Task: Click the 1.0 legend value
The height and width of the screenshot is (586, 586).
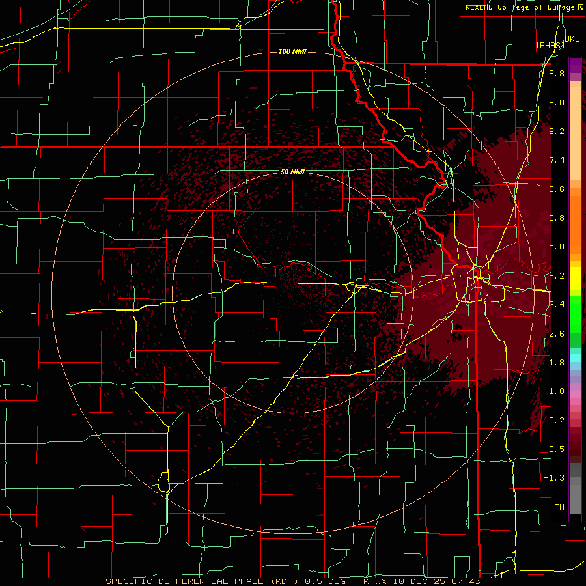Action: [557, 391]
